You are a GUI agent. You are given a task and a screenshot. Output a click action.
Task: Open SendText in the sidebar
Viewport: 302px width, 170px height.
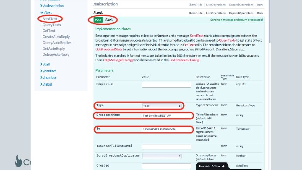click(50, 19)
